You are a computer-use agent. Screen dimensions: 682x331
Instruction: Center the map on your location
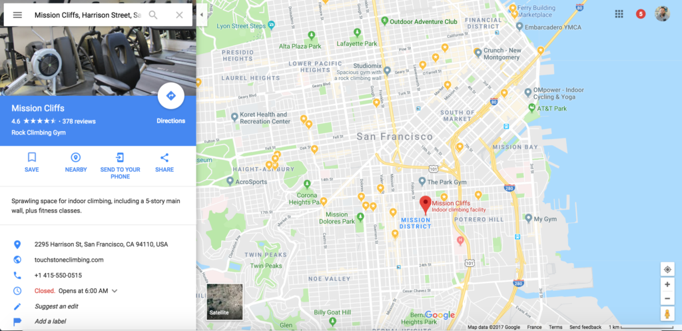[x=667, y=270]
